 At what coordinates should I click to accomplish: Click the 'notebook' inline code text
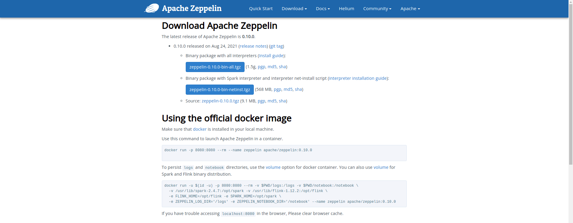pos(214,168)
